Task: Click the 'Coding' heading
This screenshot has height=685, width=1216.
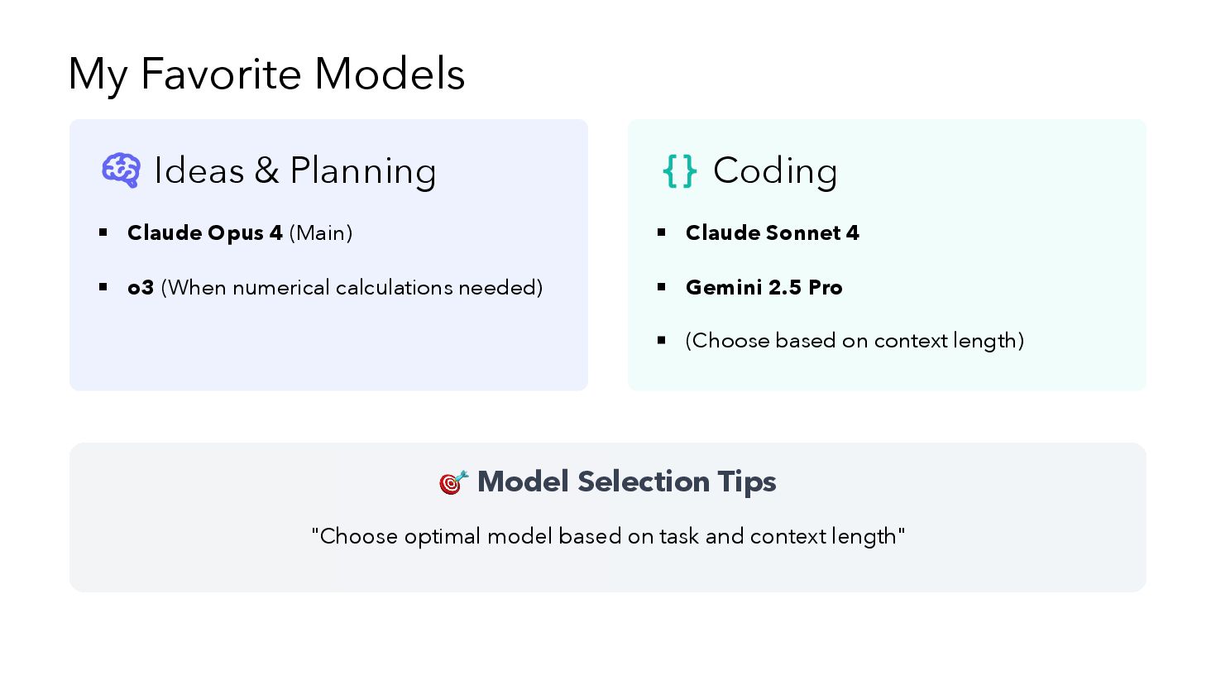Action: [x=775, y=170]
